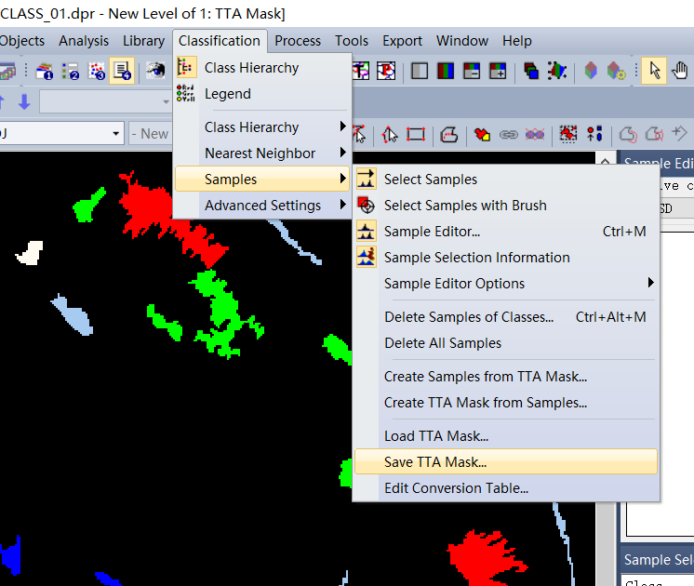Screen dimensions: 694x586
Task: Click the white-blob 'P' image toolbar icon
Action: click(386, 71)
